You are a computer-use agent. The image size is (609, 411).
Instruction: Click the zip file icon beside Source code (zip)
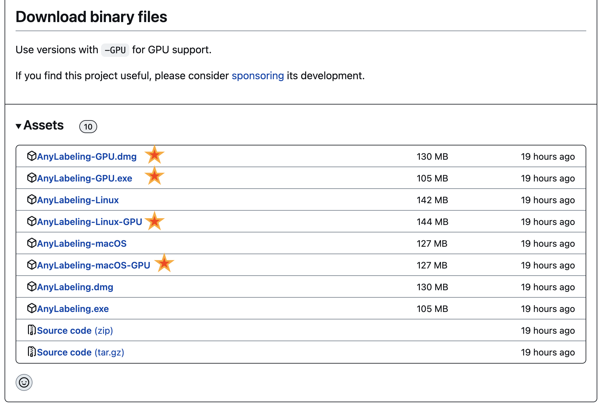(x=32, y=330)
